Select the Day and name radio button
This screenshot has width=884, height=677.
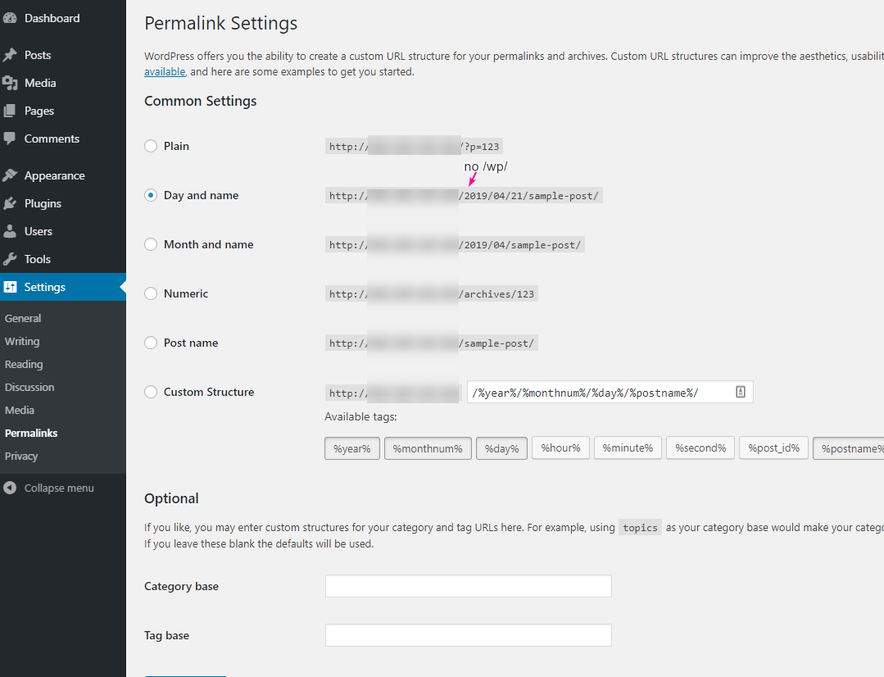pyautogui.click(x=151, y=195)
